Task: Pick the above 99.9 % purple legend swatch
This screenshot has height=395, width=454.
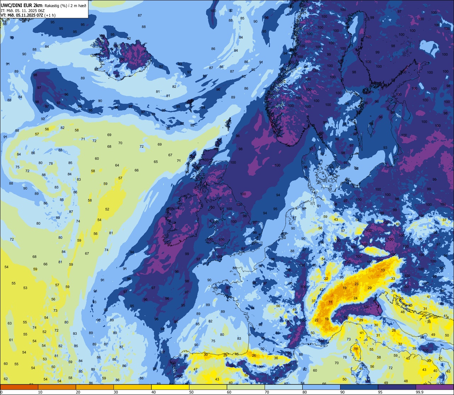Action: (434, 387)
